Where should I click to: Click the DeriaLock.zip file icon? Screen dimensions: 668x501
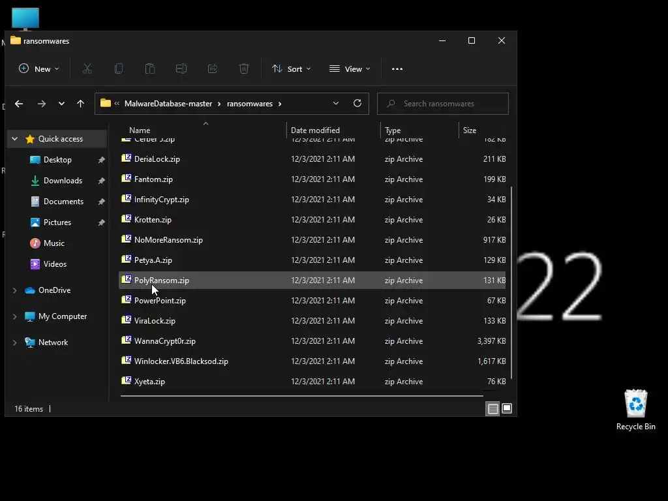126,159
